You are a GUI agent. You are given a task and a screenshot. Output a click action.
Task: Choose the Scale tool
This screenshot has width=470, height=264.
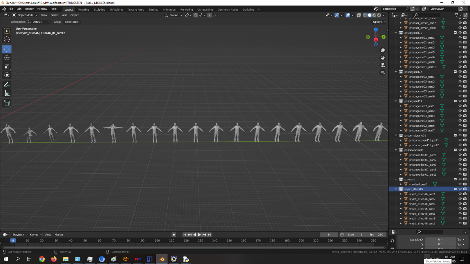(7, 66)
